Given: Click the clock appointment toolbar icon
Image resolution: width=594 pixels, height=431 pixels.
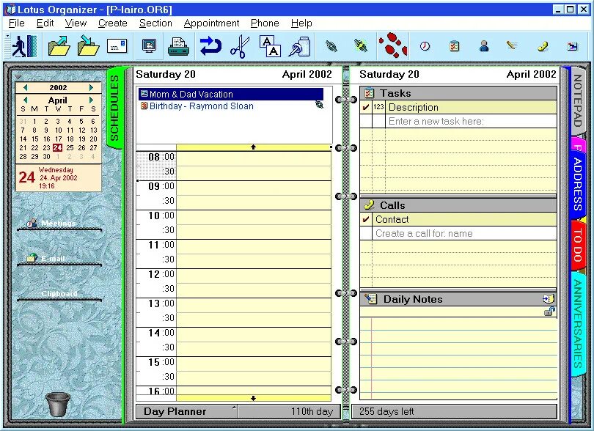Looking at the screenshot, I should (x=425, y=46).
